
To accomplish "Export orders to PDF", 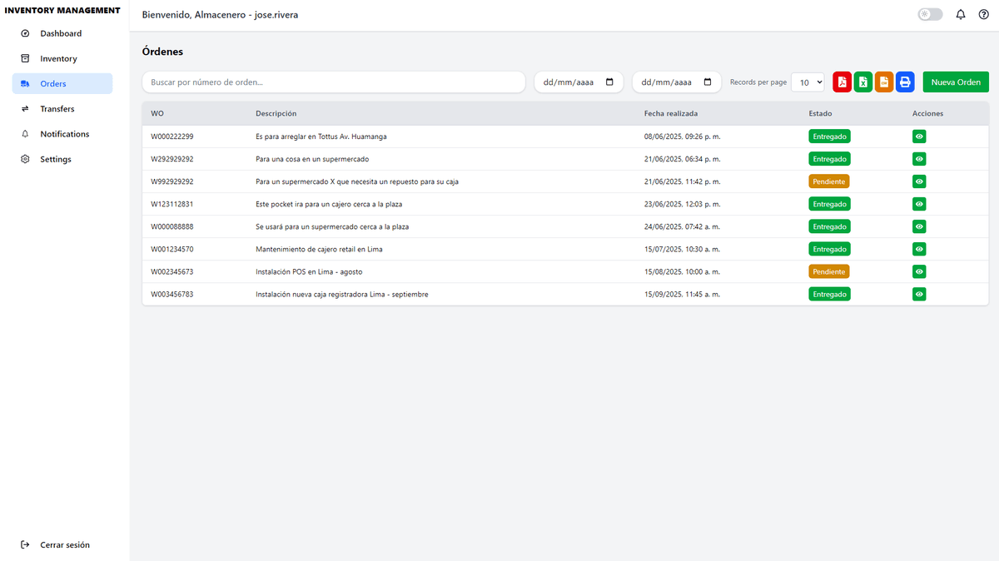I will 842,82.
